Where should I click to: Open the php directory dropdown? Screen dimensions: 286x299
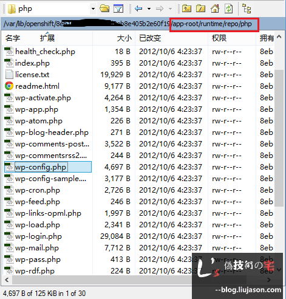click(x=93, y=9)
